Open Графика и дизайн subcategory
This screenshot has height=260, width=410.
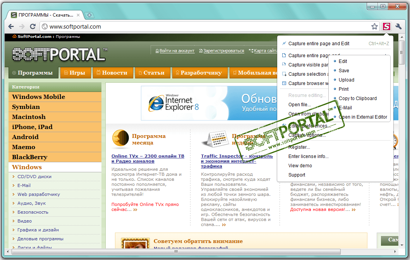38,230
